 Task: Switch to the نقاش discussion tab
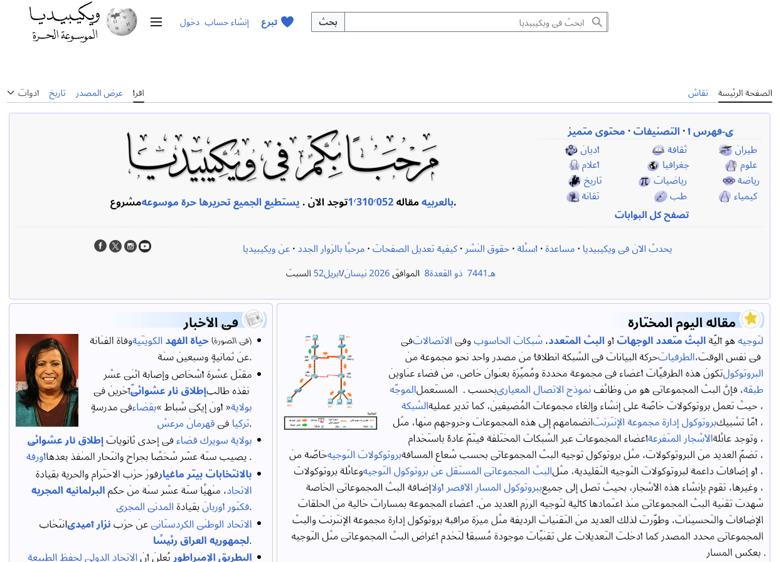698,93
